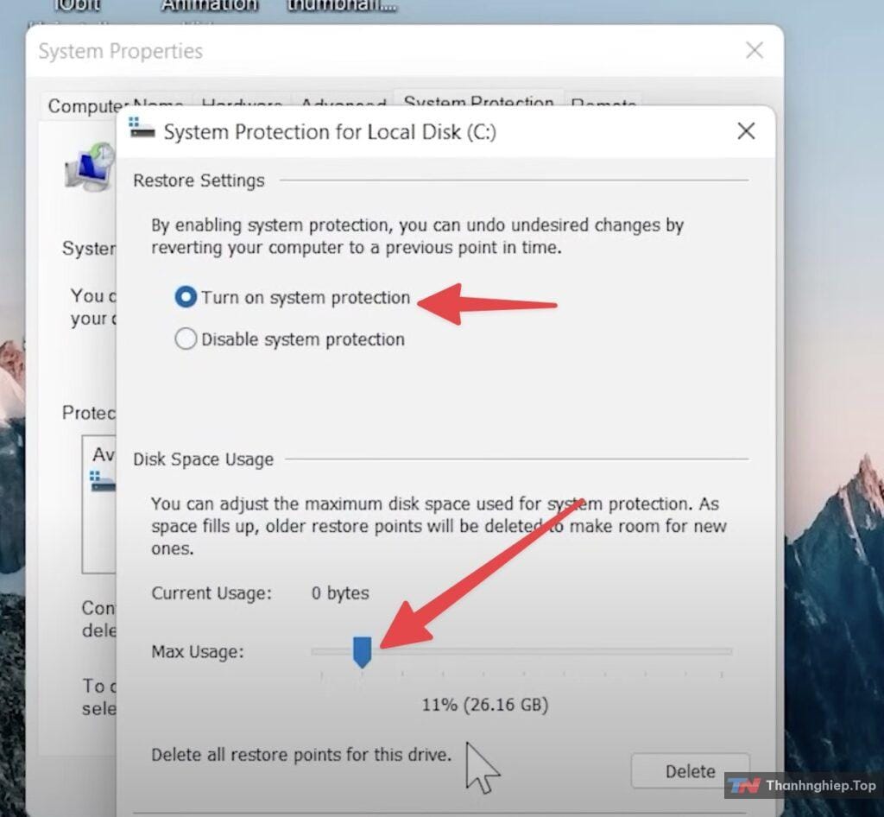Click the Max Usage slider handle
The width and height of the screenshot is (884, 817).
362,651
